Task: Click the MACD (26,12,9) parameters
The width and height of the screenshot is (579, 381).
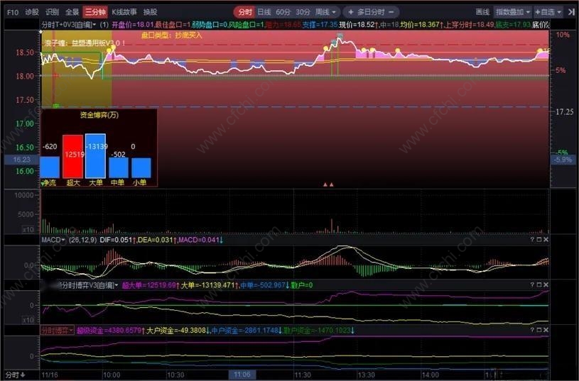Action: click(82, 240)
